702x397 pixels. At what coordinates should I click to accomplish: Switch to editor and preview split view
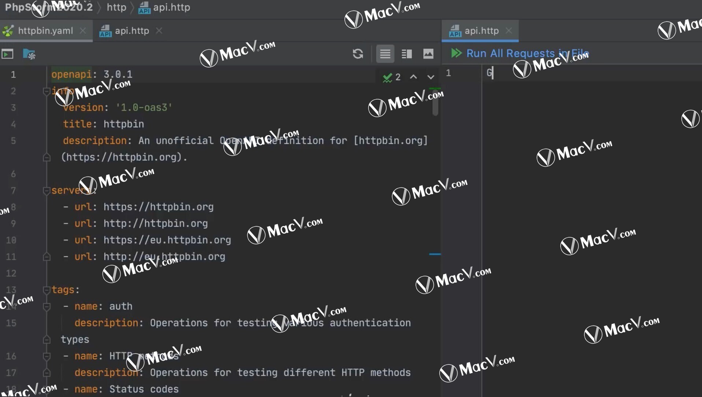407,54
